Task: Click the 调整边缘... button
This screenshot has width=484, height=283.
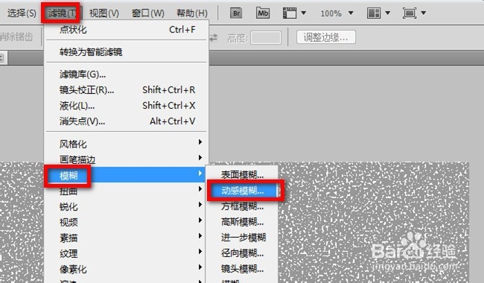Action: click(x=326, y=37)
